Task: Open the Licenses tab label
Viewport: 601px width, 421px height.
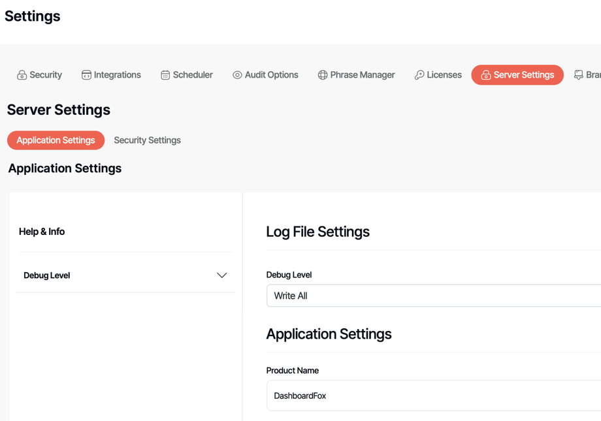Action: click(x=444, y=75)
